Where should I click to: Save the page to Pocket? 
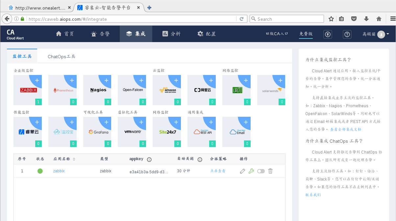pyautogui.click(x=354, y=19)
